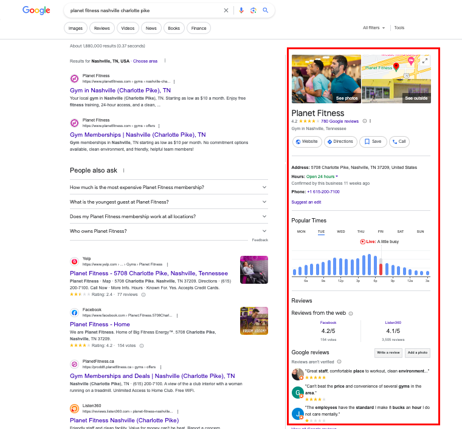Expand 'How much is the most expensive' question
Screen dimensions: 462x429
click(x=169, y=187)
